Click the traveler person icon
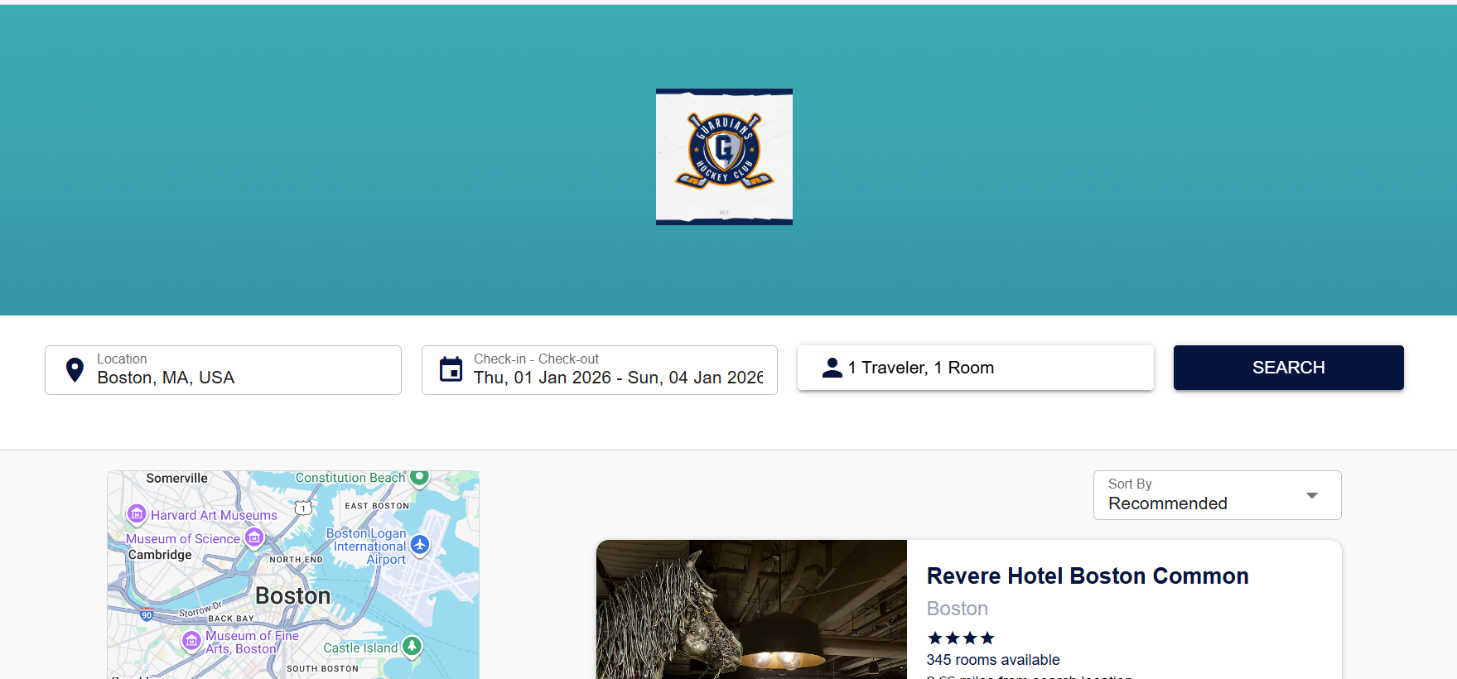The width and height of the screenshot is (1457, 679). [x=832, y=368]
